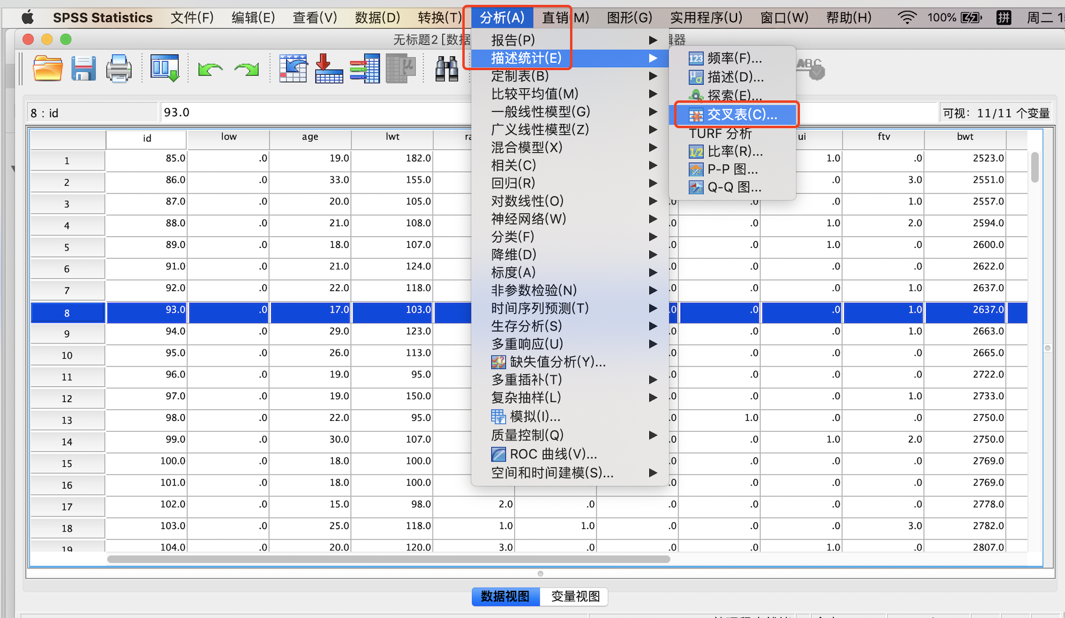Click the greyed descriptive statistics icon
This screenshot has height=618, width=1065.
(401, 68)
